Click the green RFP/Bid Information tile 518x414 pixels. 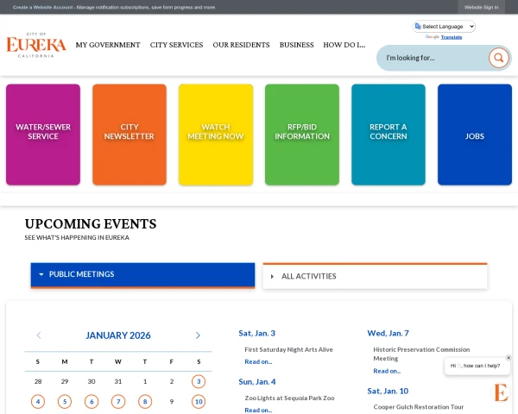click(302, 135)
